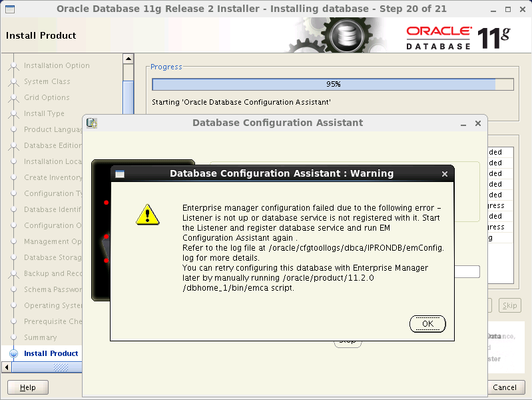
Task: Select the System Class step
Action: coord(47,81)
